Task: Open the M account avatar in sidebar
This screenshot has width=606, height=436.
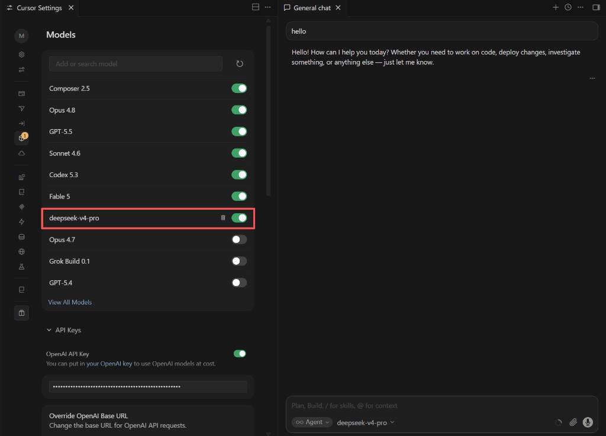Action: click(22, 36)
